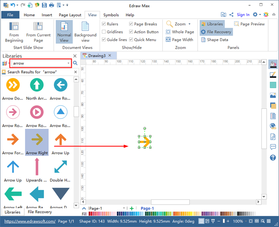Pick the Arrow Right shape in library
Viewport: 279px width, 227px height.
point(37,142)
